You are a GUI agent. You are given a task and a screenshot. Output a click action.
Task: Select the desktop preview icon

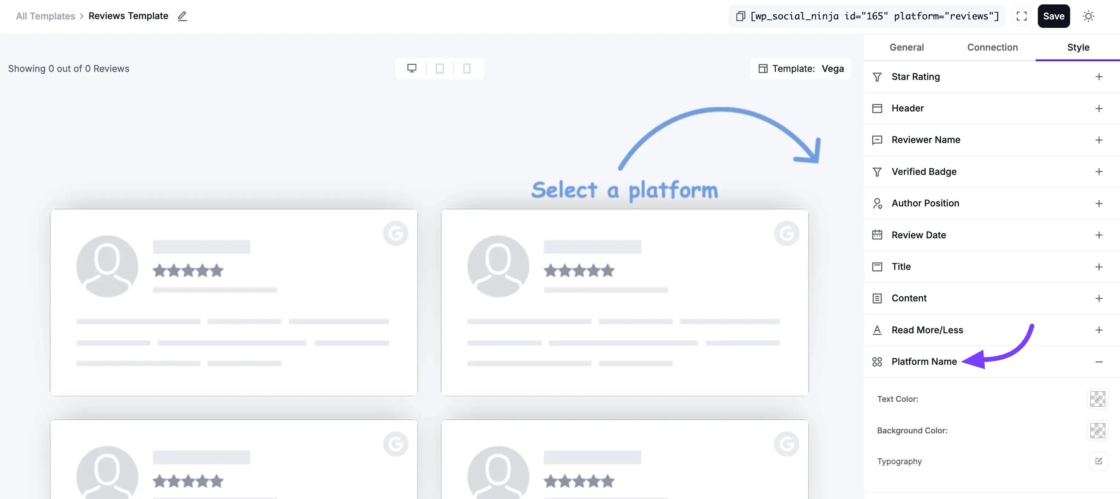[x=411, y=68]
